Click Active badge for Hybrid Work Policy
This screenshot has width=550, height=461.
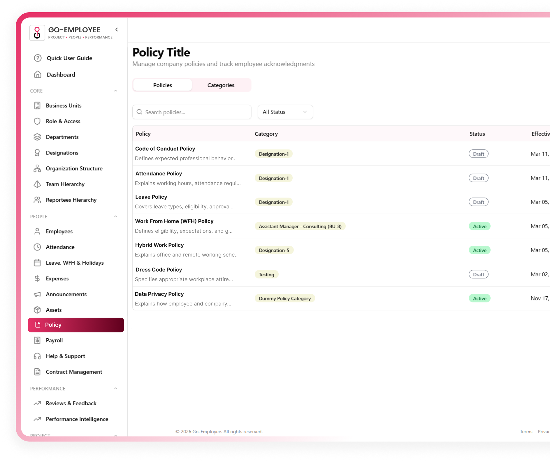480,250
